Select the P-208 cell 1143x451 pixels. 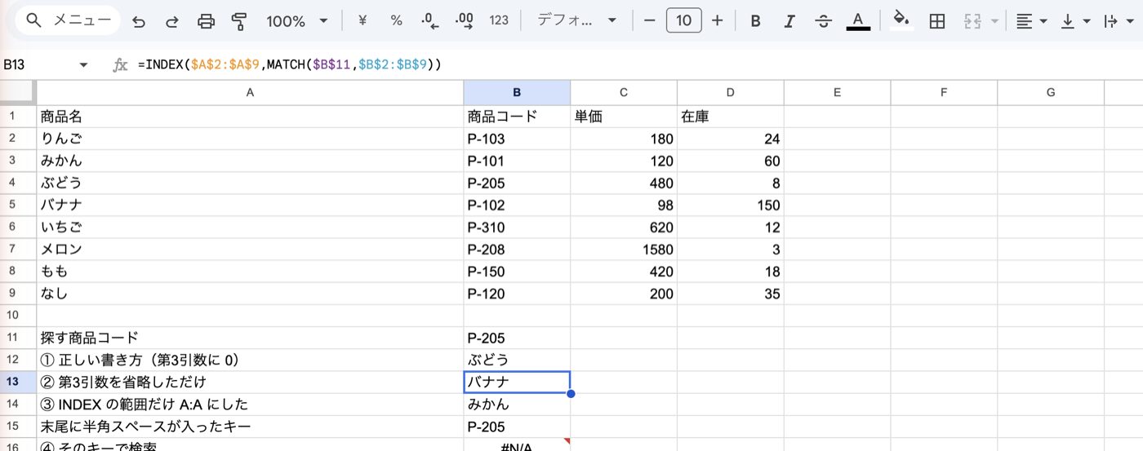click(x=517, y=250)
